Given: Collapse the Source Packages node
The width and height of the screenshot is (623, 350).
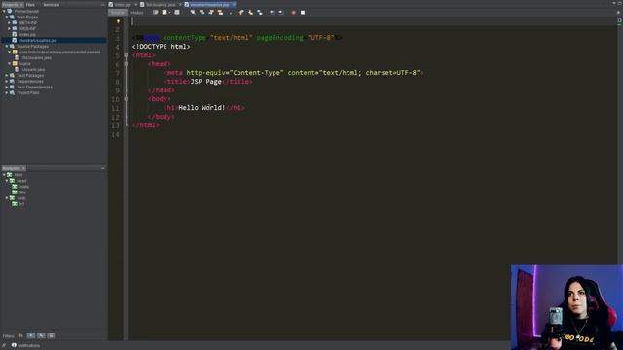Looking at the screenshot, I should click(x=7, y=46).
